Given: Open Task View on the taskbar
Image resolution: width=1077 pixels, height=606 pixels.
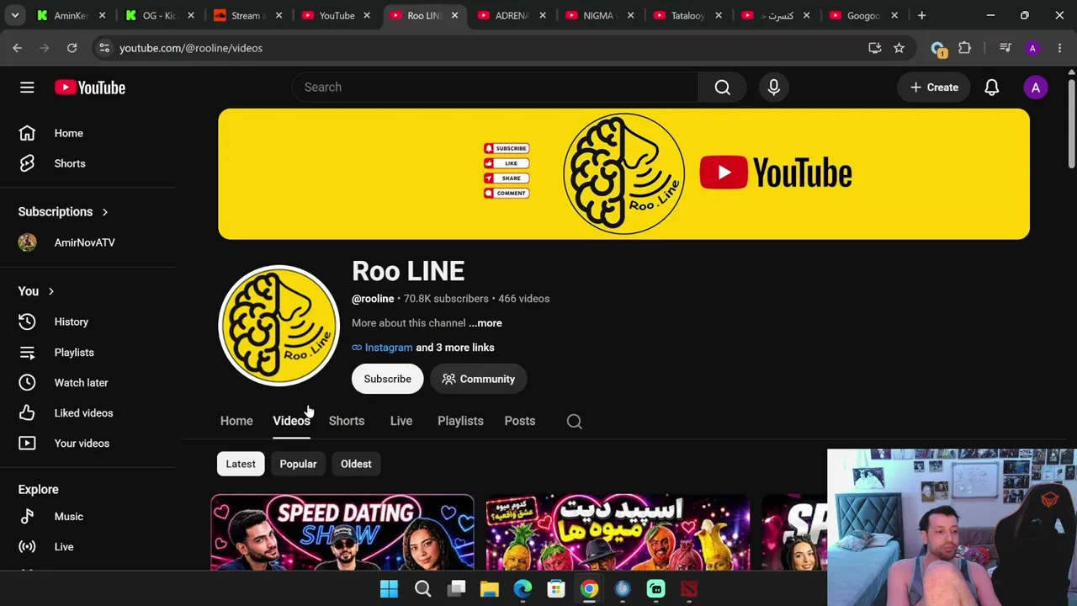Looking at the screenshot, I should click(456, 589).
